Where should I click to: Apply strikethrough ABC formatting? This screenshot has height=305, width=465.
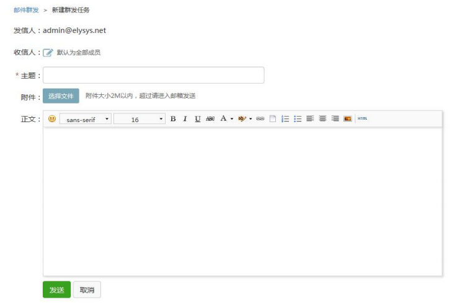[x=210, y=119]
